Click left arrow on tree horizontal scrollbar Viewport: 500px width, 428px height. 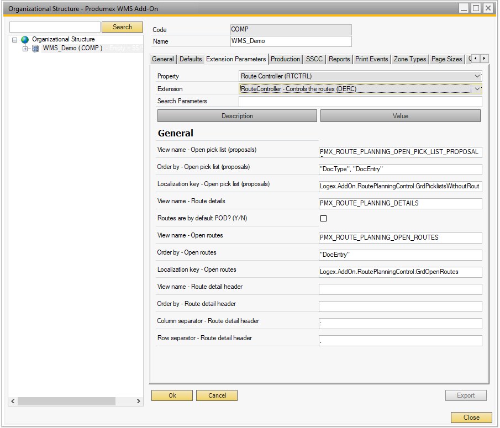[x=13, y=401]
